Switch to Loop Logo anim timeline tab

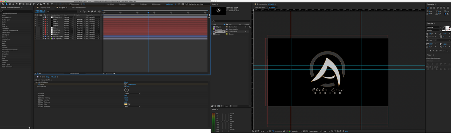[45, 7]
